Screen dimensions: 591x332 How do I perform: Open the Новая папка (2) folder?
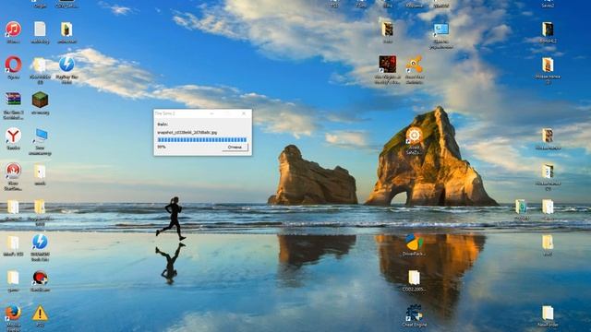(x=548, y=172)
